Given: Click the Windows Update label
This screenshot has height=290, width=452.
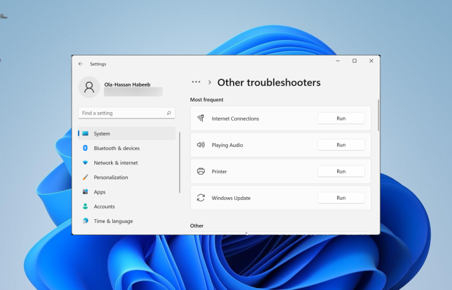Looking at the screenshot, I should pos(231,198).
